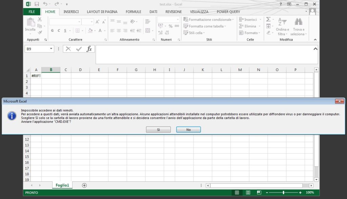Open the Name Box dropdown arrow
347x199 pixels.
tap(51, 49)
